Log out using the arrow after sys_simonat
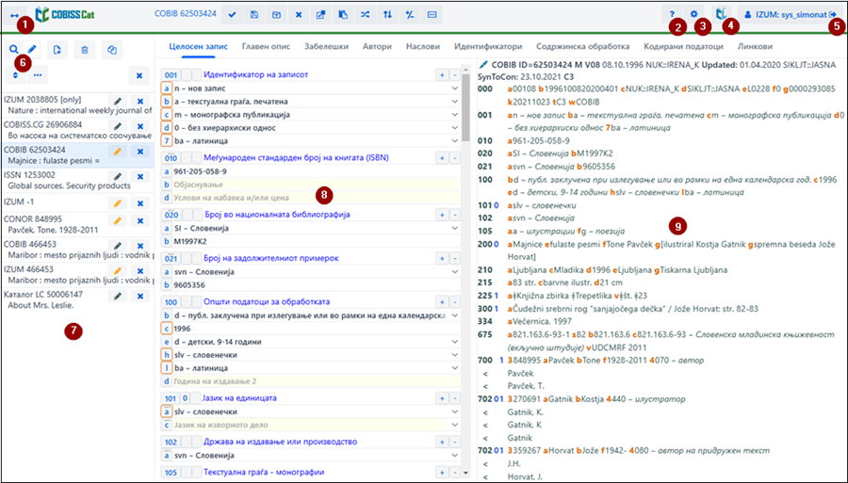Image resolution: width=848 pixels, height=483 pixels. coord(833,14)
